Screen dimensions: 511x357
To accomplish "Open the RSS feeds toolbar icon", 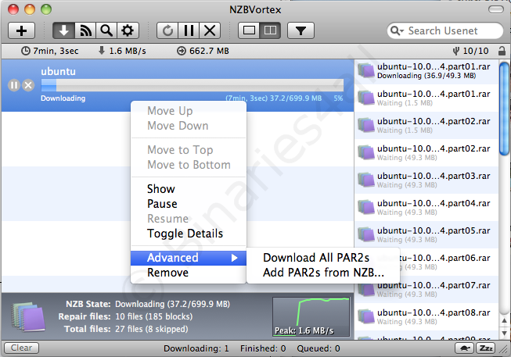I will click(x=85, y=31).
